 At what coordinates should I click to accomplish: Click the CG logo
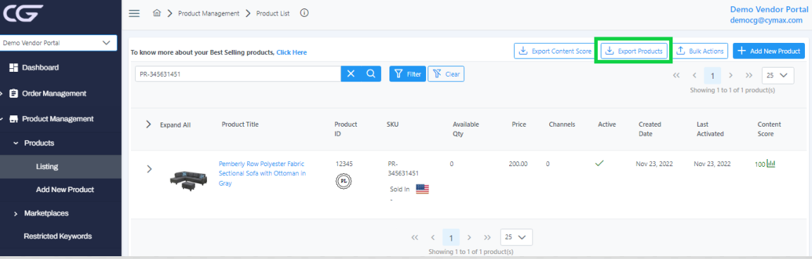pyautogui.click(x=22, y=13)
